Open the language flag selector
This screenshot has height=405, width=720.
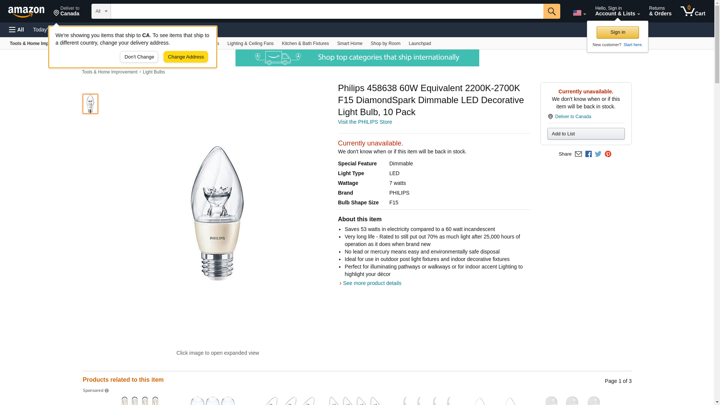(x=579, y=13)
